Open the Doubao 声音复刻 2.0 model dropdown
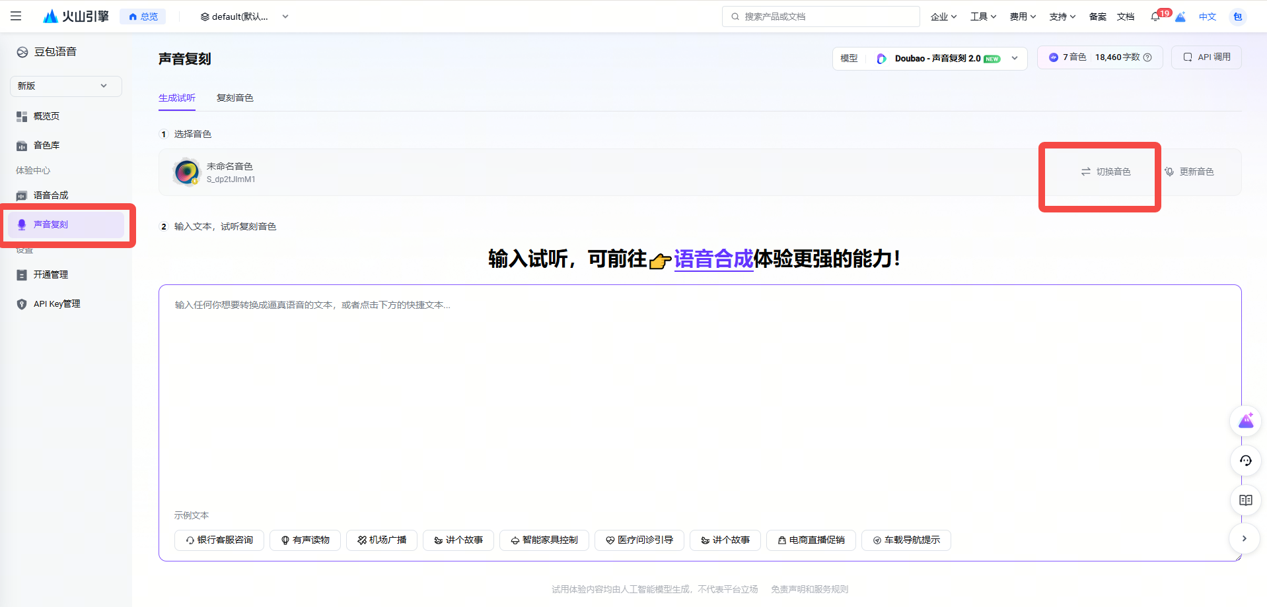 pos(930,58)
